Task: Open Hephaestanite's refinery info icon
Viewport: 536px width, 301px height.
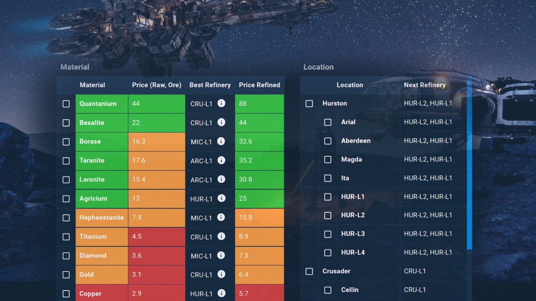Action: tap(222, 218)
